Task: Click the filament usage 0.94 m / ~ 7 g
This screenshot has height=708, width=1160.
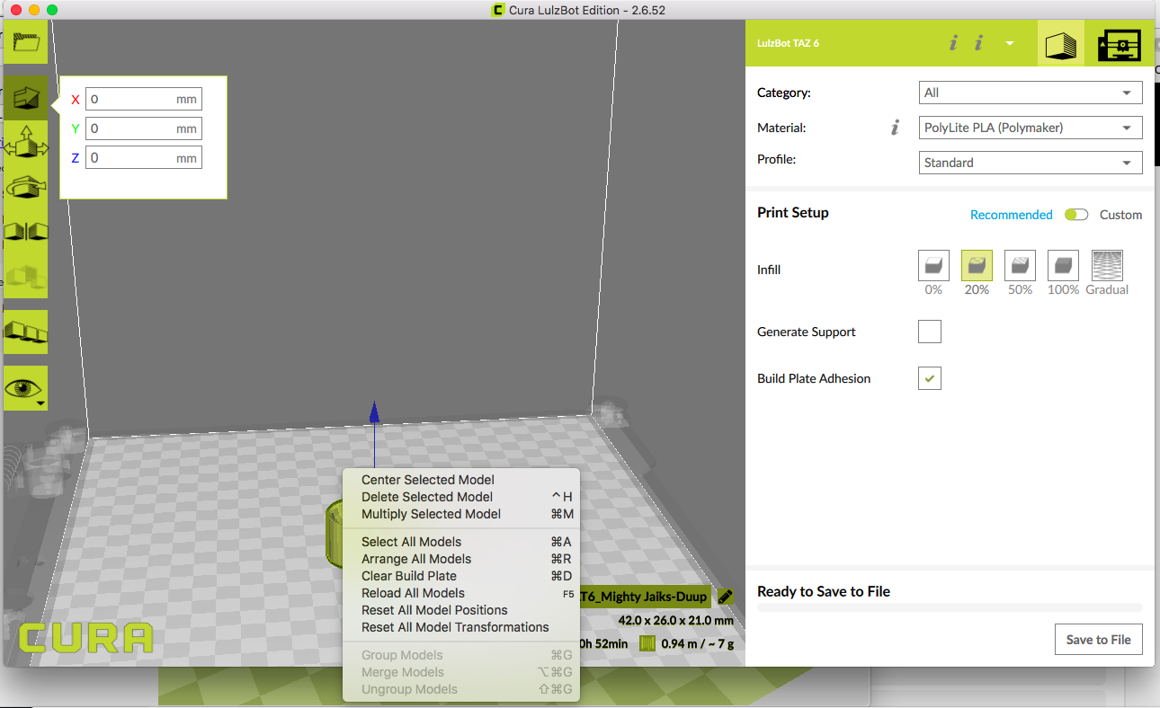Action: [x=697, y=643]
